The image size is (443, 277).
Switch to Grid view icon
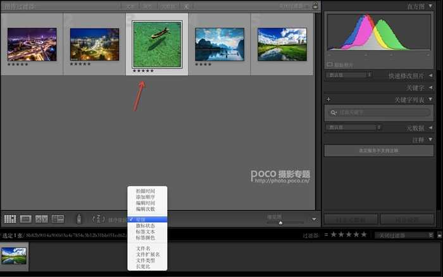9,219
